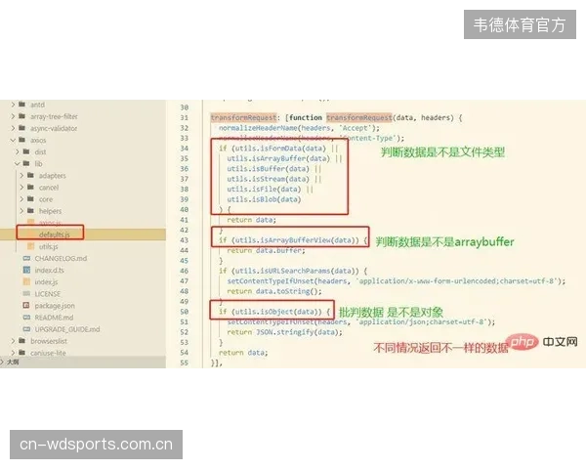
Task: Open CHANGELOG.md in the explorer
Action: 61,258
